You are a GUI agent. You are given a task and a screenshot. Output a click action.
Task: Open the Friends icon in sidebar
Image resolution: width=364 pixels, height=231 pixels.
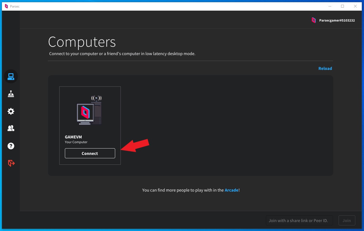coord(11,128)
